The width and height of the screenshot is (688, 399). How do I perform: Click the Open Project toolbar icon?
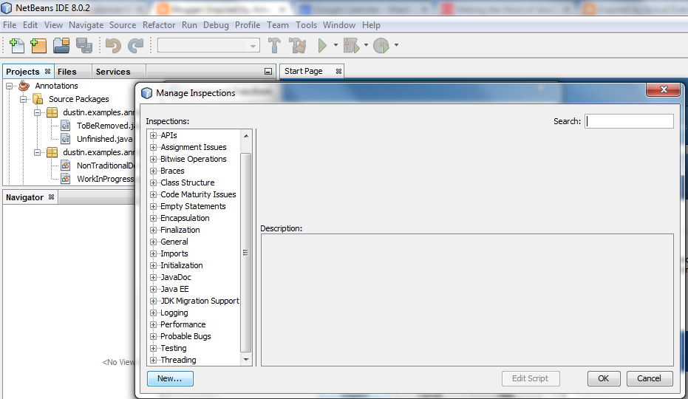pos(61,45)
